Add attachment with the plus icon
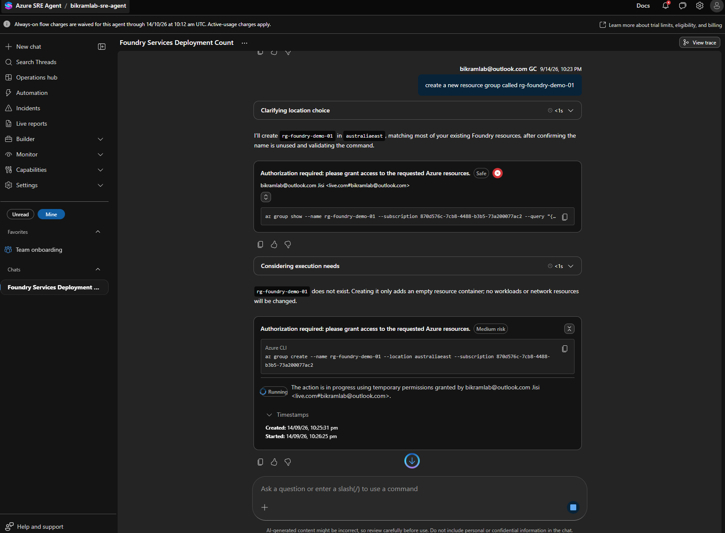This screenshot has width=725, height=533. click(x=265, y=507)
